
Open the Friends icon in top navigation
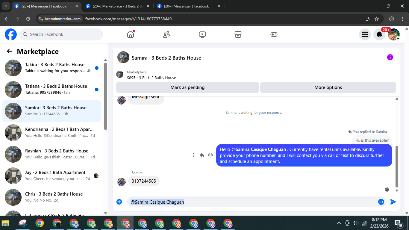pyautogui.click(x=166, y=34)
